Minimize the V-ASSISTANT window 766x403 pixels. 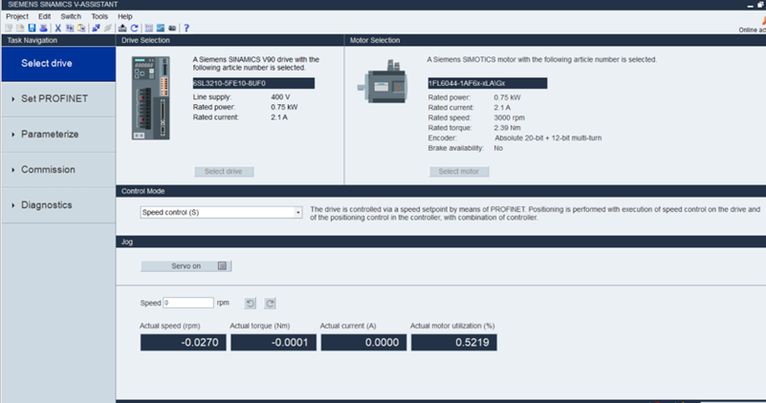pos(751,5)
